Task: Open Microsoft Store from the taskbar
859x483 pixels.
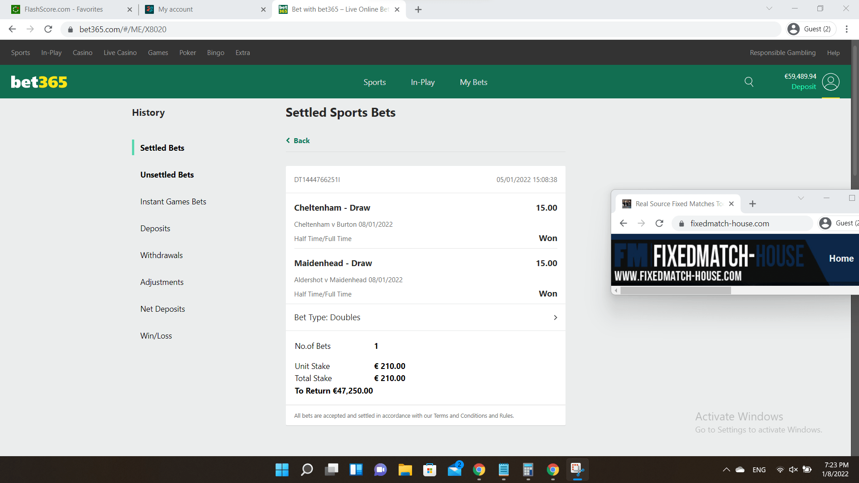Action: point(429,470)
